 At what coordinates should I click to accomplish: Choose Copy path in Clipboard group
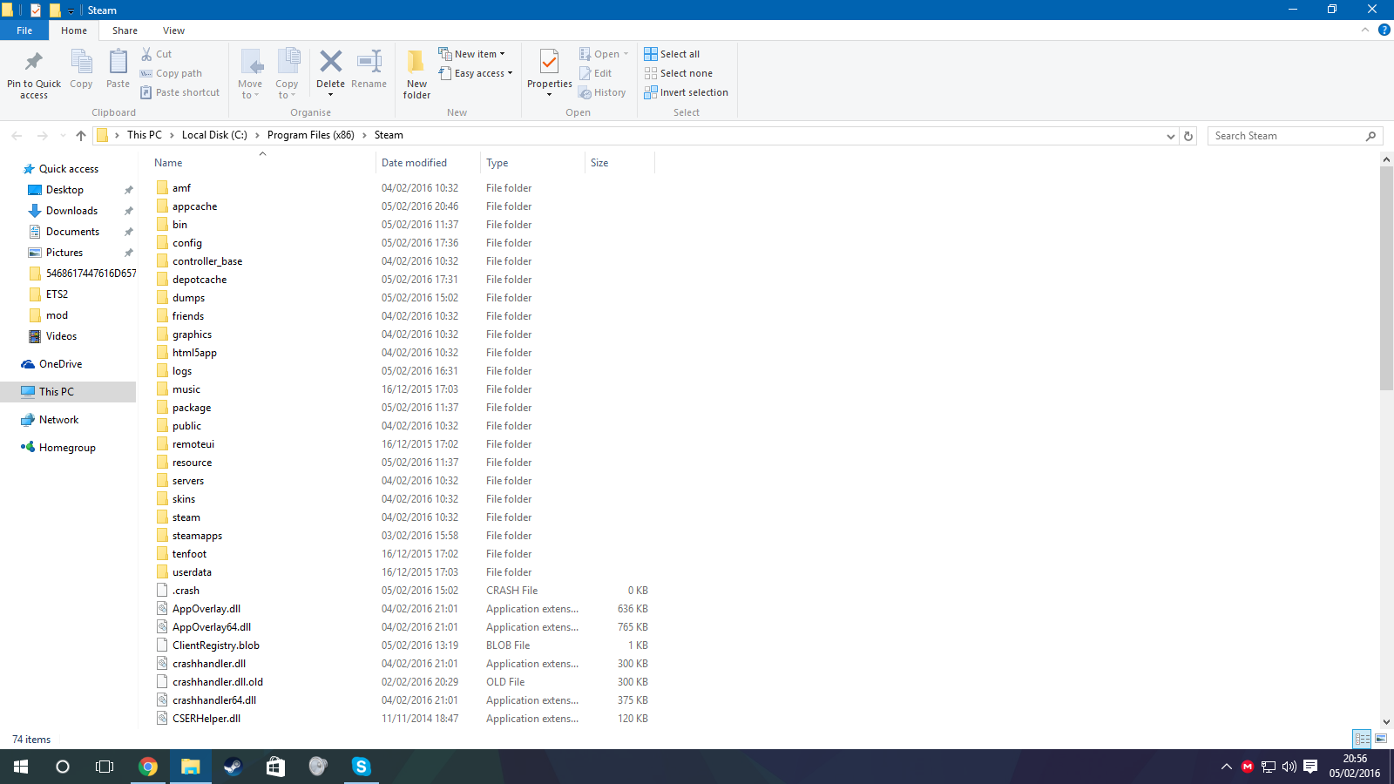point(172,73)
